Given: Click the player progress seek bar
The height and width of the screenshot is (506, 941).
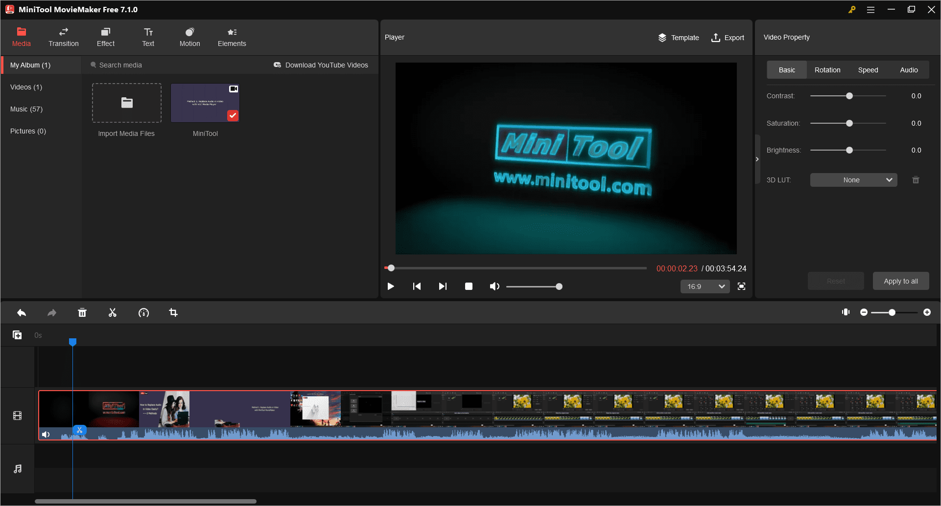Looking at the screenshot, I should 516,268.
